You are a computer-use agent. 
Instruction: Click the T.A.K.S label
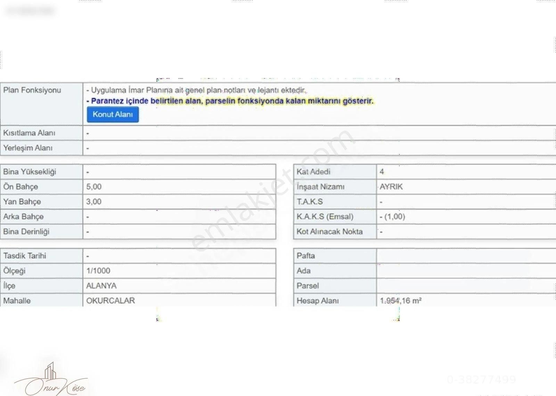pos(310,202)
